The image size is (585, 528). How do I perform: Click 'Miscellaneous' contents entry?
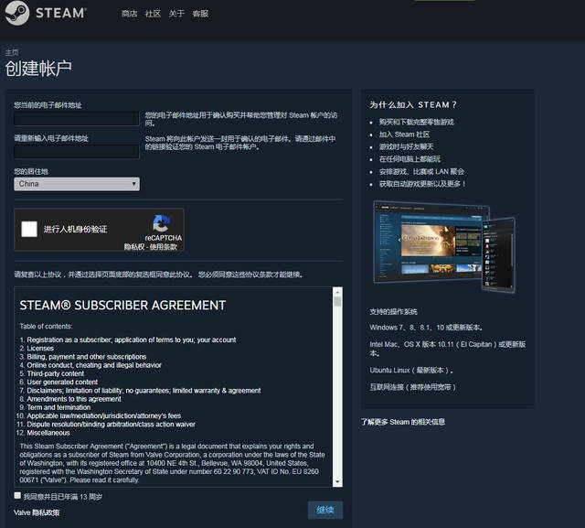(x=48, y=433)
